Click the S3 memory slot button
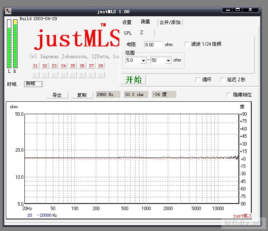268x231 pixels. pos(54,66)
